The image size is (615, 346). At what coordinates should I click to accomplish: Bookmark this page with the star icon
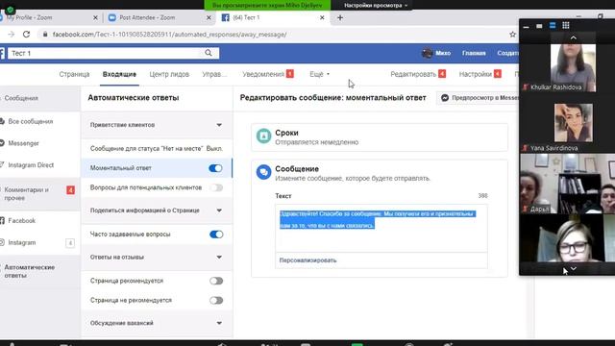[x=512, y=35]
